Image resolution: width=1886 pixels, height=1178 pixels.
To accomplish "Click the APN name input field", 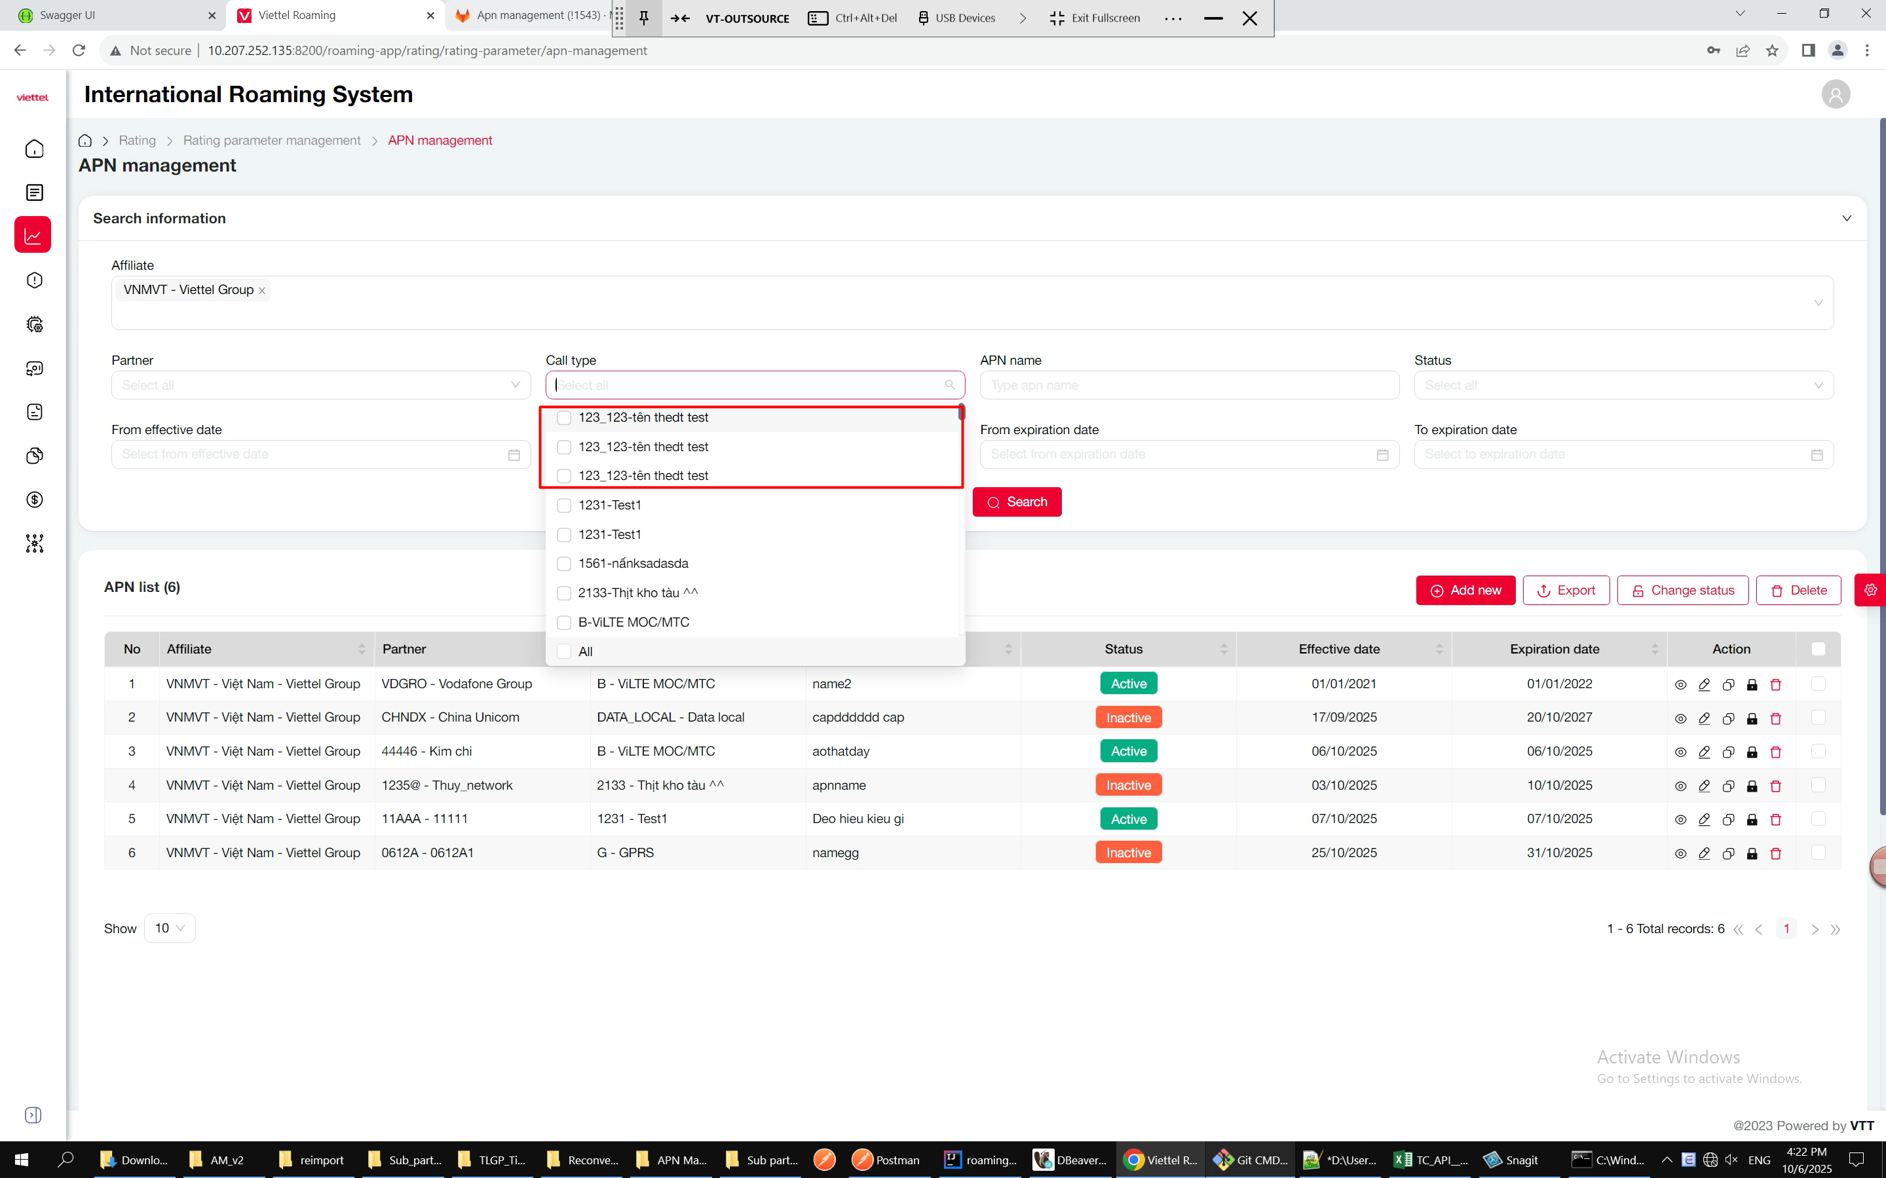I will coord(1188,385).
